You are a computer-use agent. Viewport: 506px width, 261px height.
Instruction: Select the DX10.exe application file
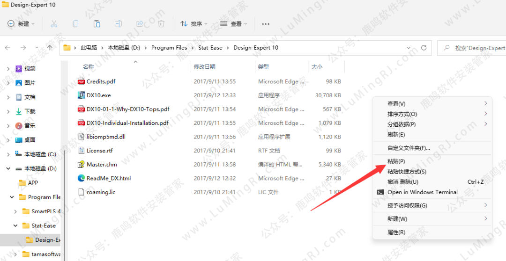click(x=98, y=95)
